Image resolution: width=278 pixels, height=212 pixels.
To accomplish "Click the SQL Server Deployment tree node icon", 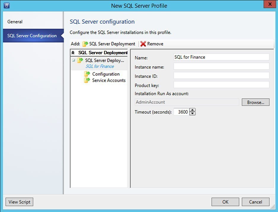I will tap(80, 60).
